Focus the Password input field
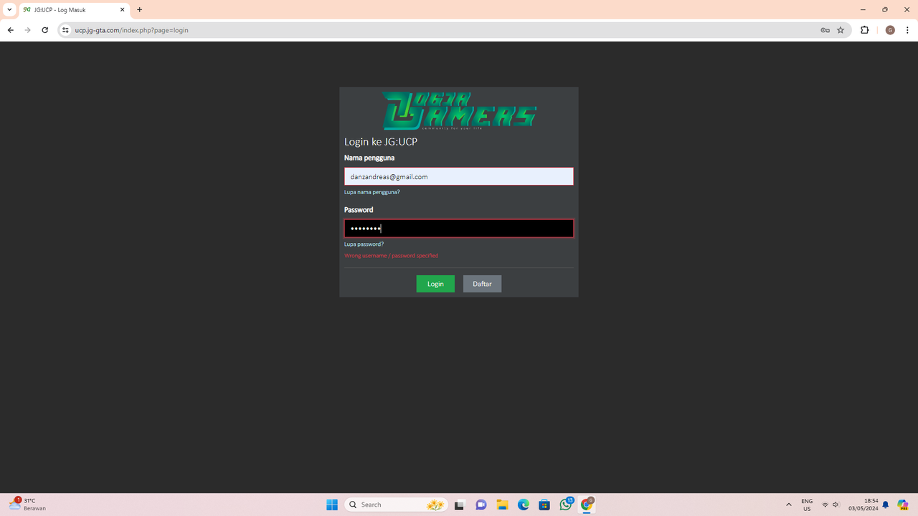This screenshot has height=516, width=918. click(x=459, y=229)
